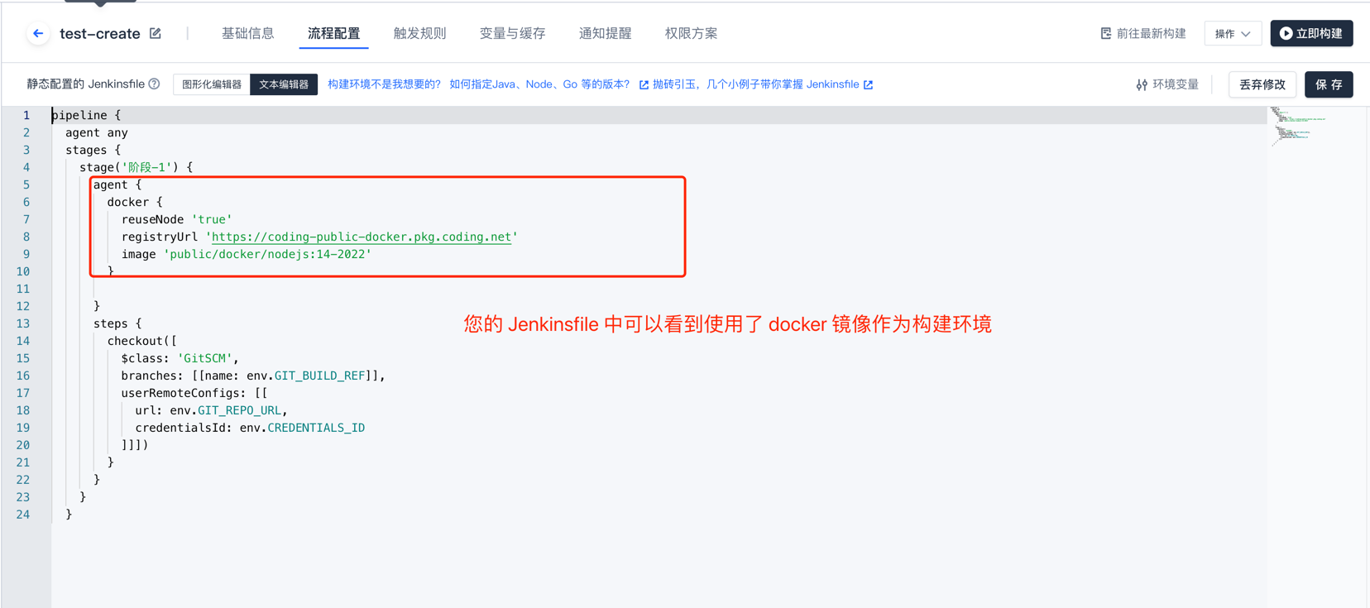Open 环境变量 settings icon
This screenshot has height=608, width=1370.
pos(1142,84)
